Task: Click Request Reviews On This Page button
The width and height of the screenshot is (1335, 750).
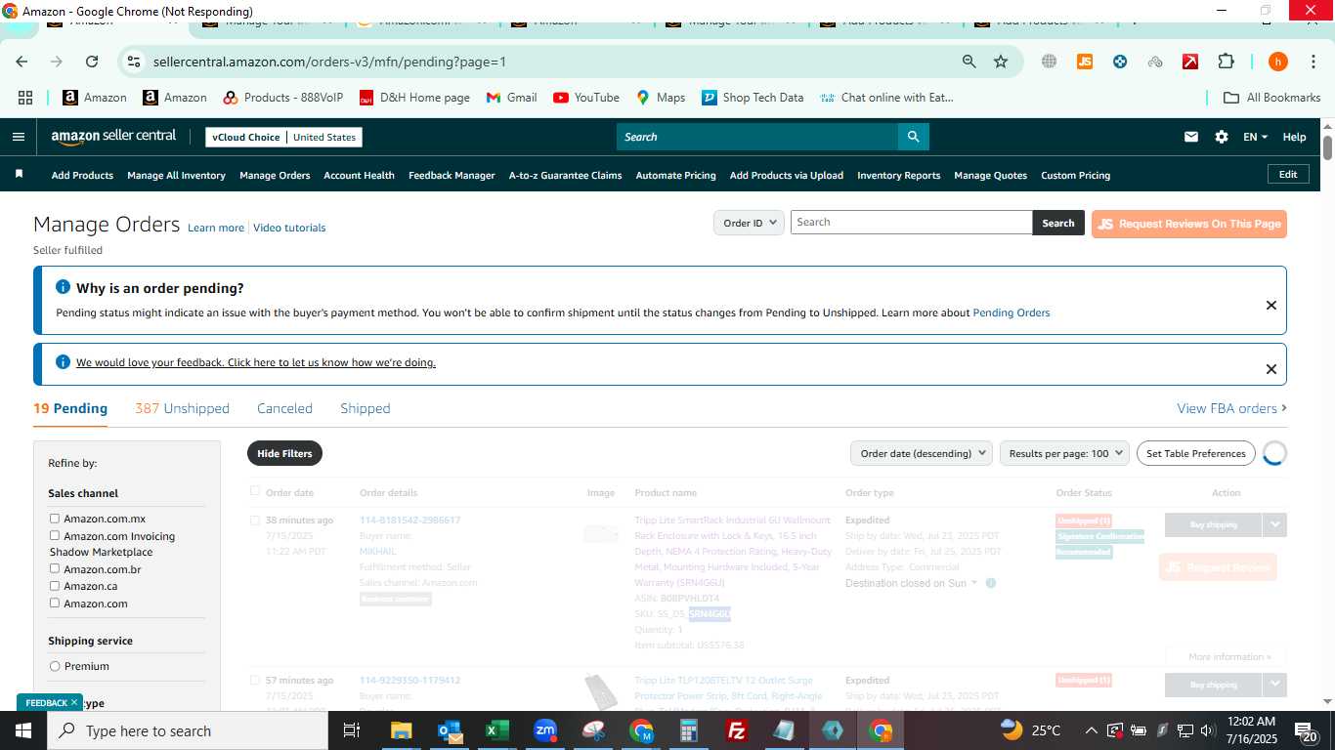Action: tap(1188, 224)
